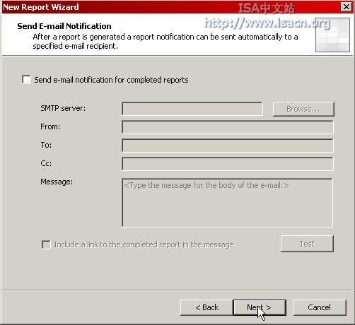Close the wizard with title bar X
The height and width of the screenshot is (325, 355).
[347, 7]
